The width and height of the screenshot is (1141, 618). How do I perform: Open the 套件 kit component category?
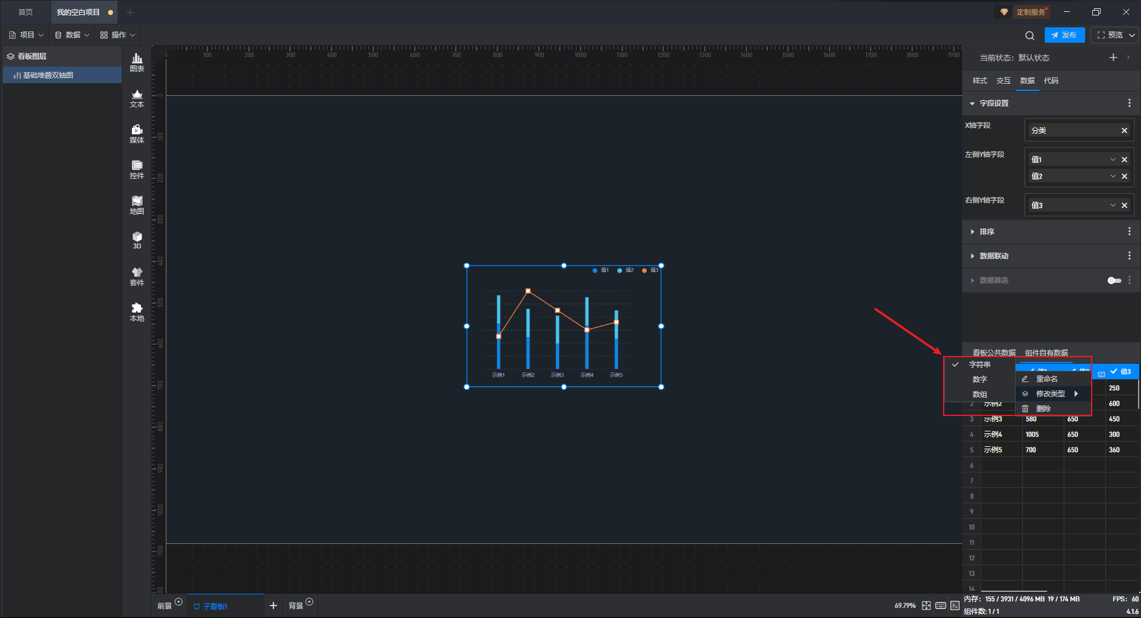coord(137,276)
